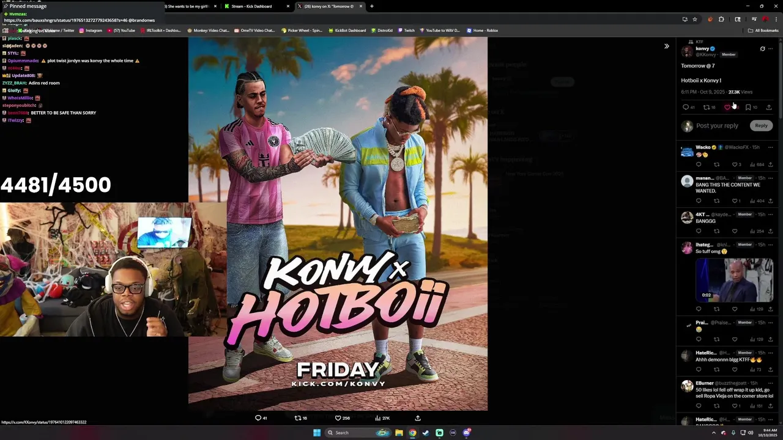The width and height of the screenshot is (783, 440).
Task: Open the view analytics icon under the image
Action: pyautogui.click(x=377, y=418)
